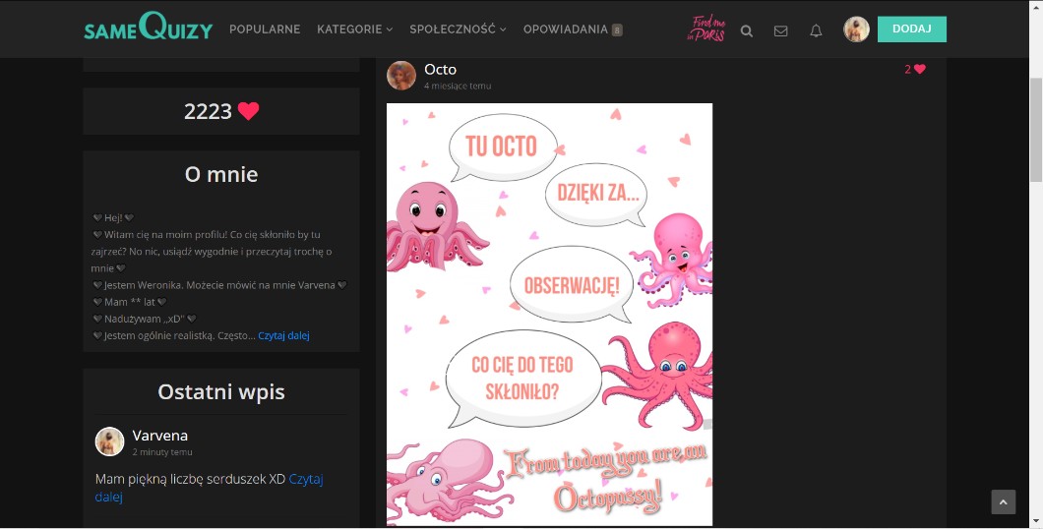Image resolution: width=1043 pixels, height=529 pixels.
Task: Click the SameQuizy logo
Action: coord(148,29)
